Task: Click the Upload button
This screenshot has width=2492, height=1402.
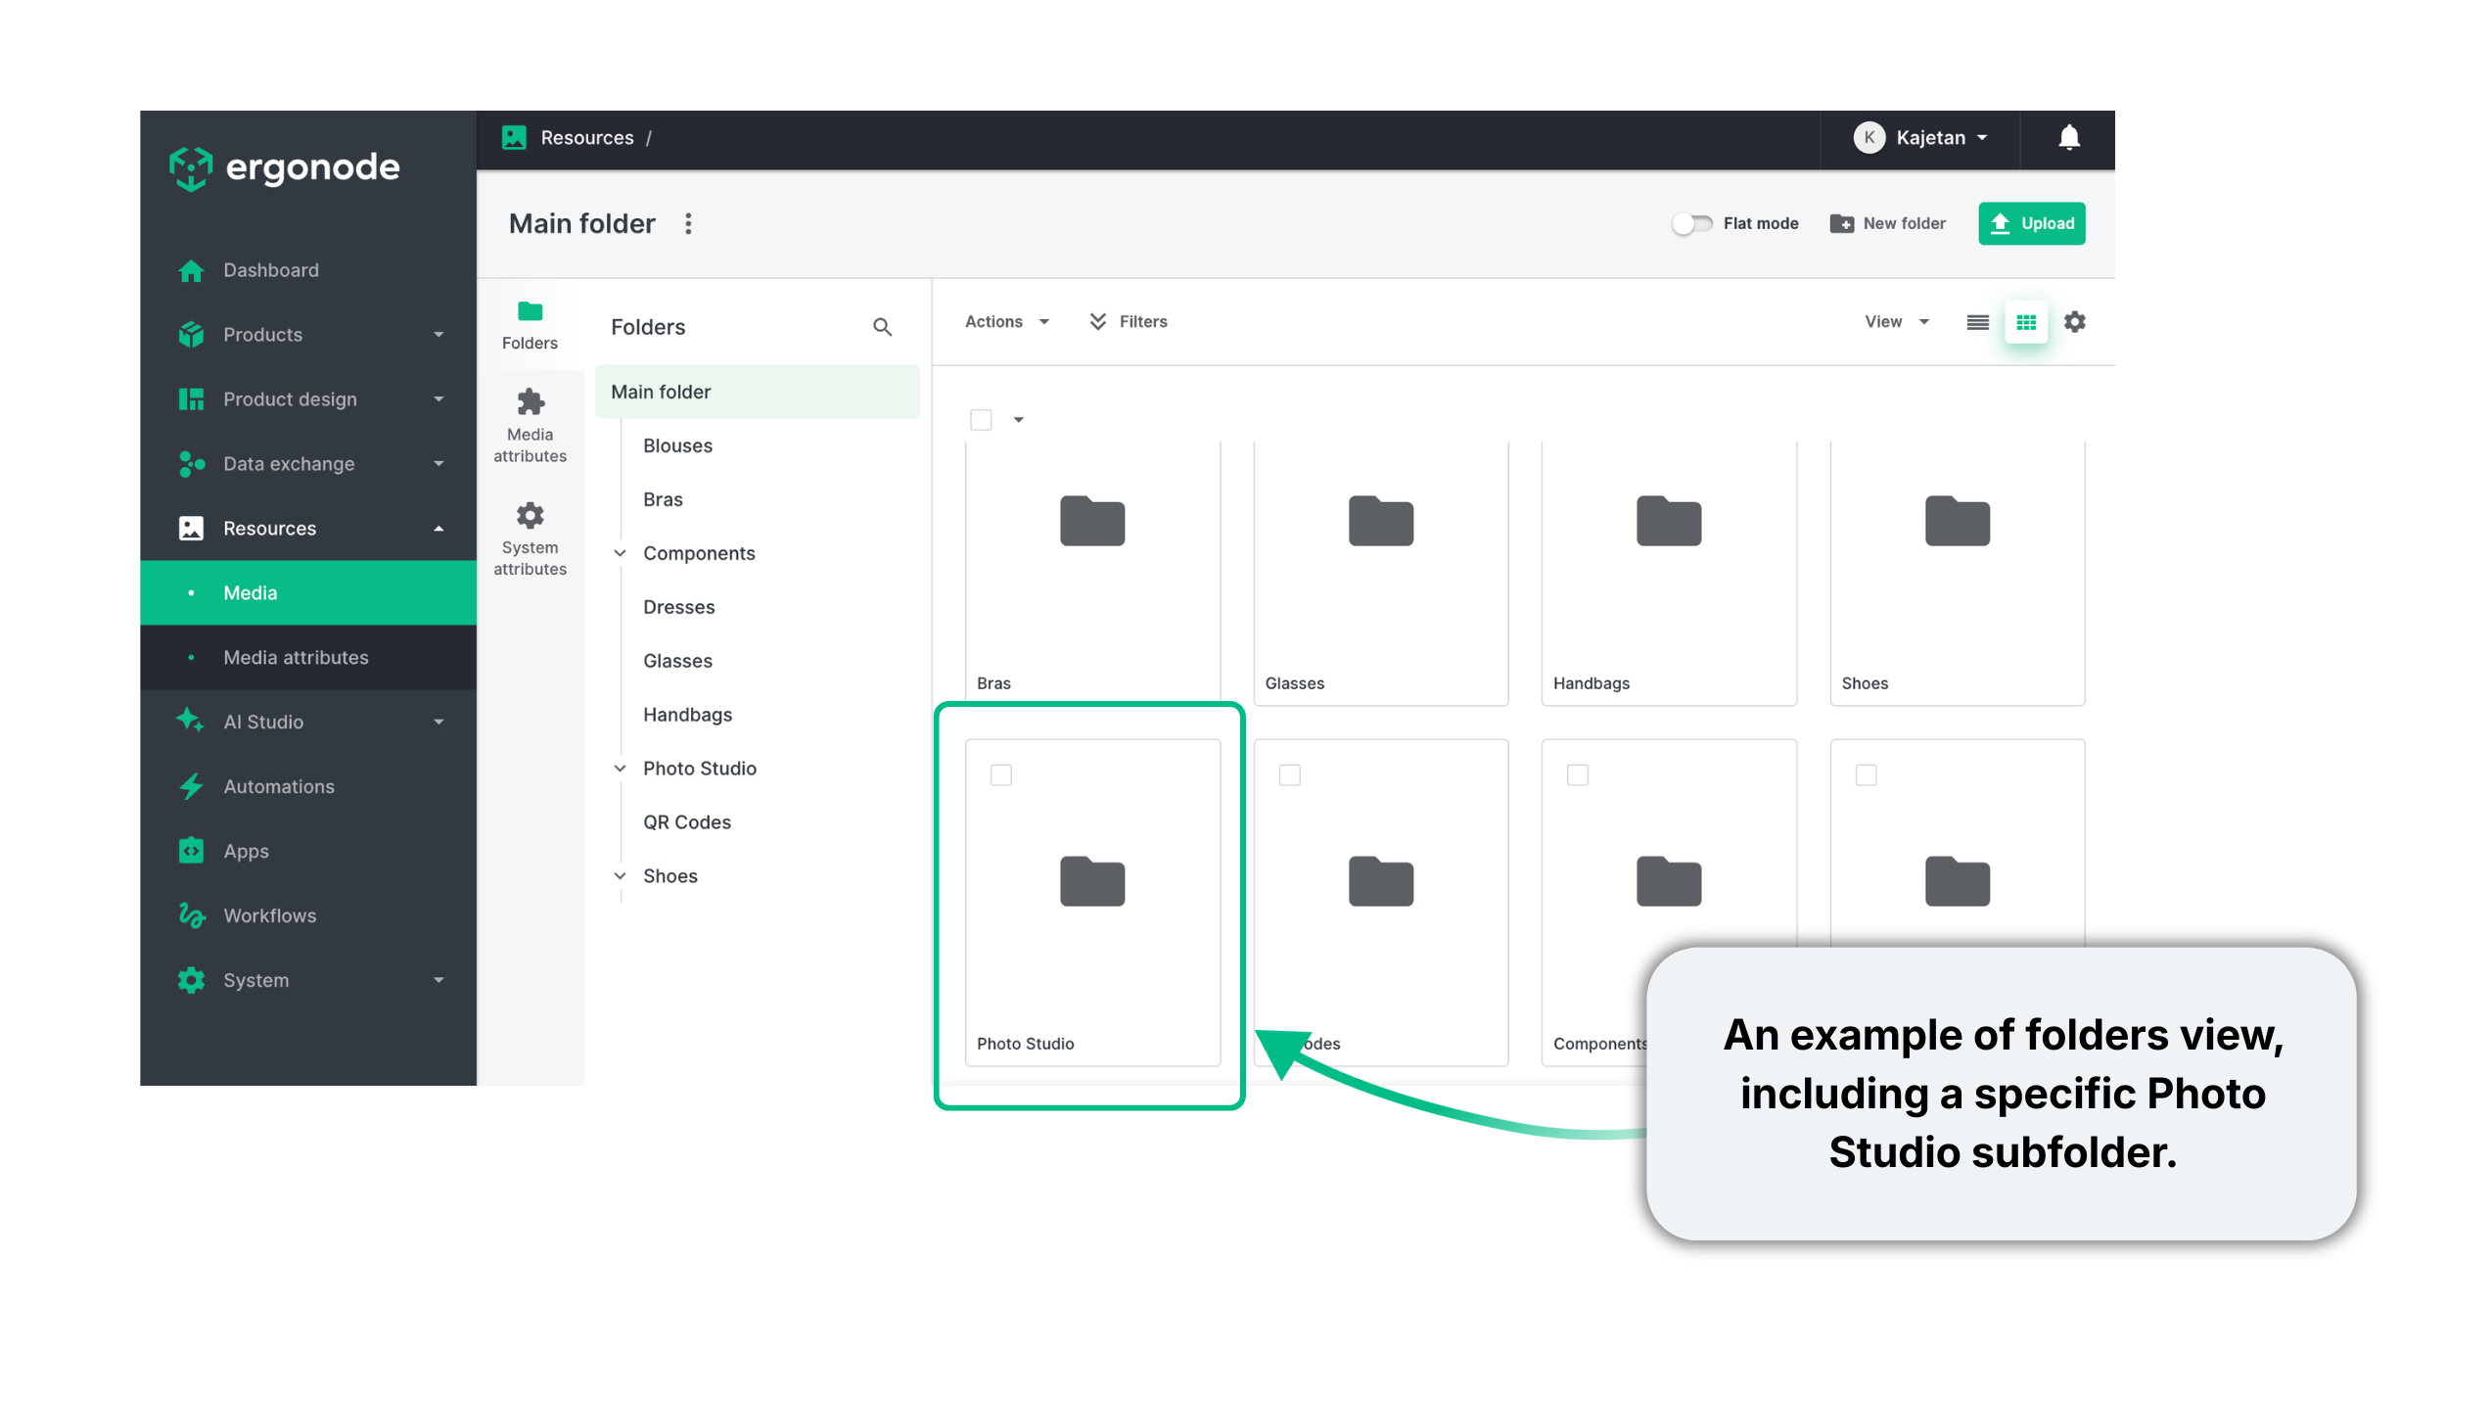Action: coord(2032,224)
